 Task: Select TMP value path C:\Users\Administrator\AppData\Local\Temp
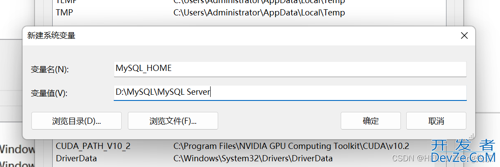[259, 13]
